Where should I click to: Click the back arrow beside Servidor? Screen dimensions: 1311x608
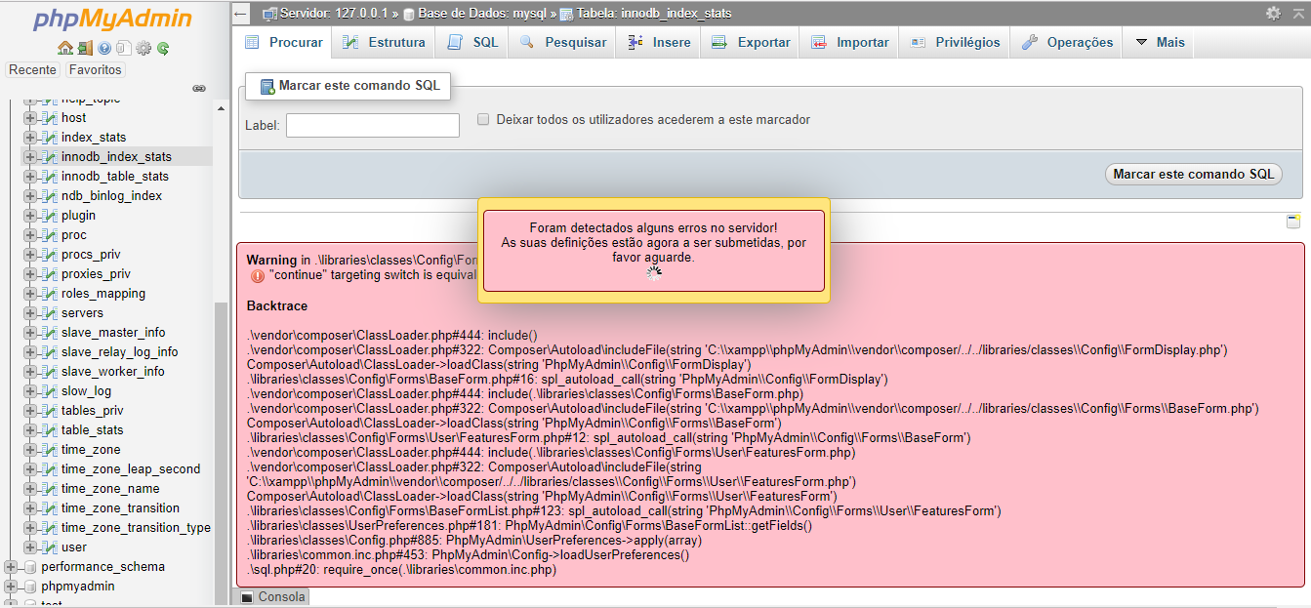242,14
